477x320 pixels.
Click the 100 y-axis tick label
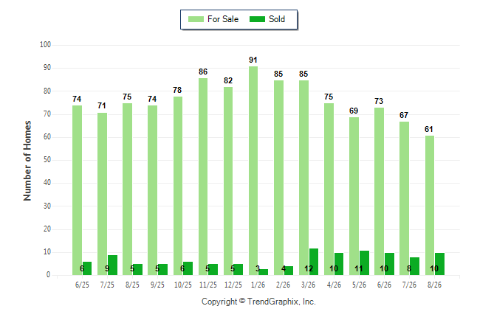click(45, 45)
